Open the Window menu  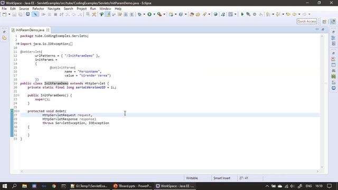(x=105, y=8)
